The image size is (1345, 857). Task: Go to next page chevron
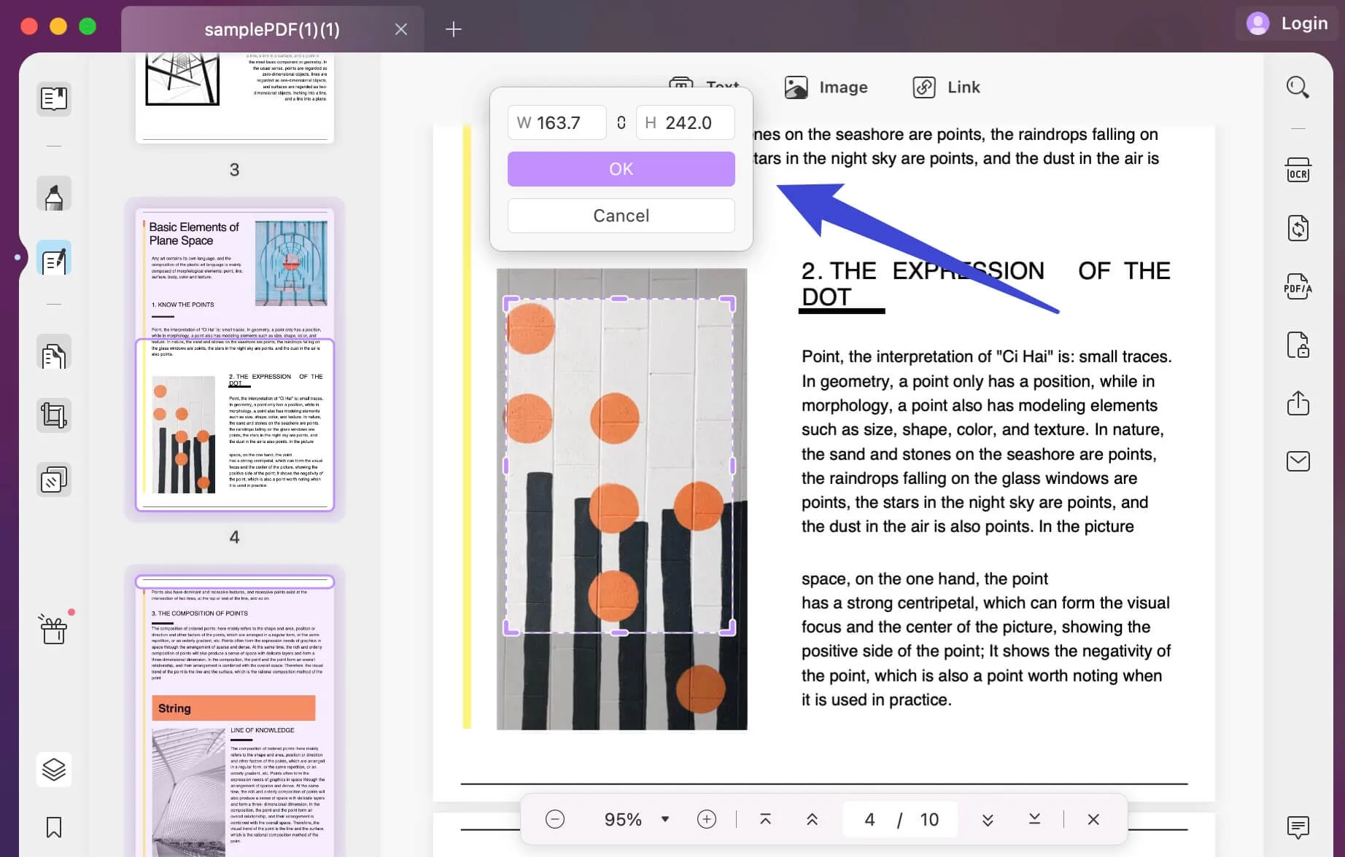tap(988, 819)
